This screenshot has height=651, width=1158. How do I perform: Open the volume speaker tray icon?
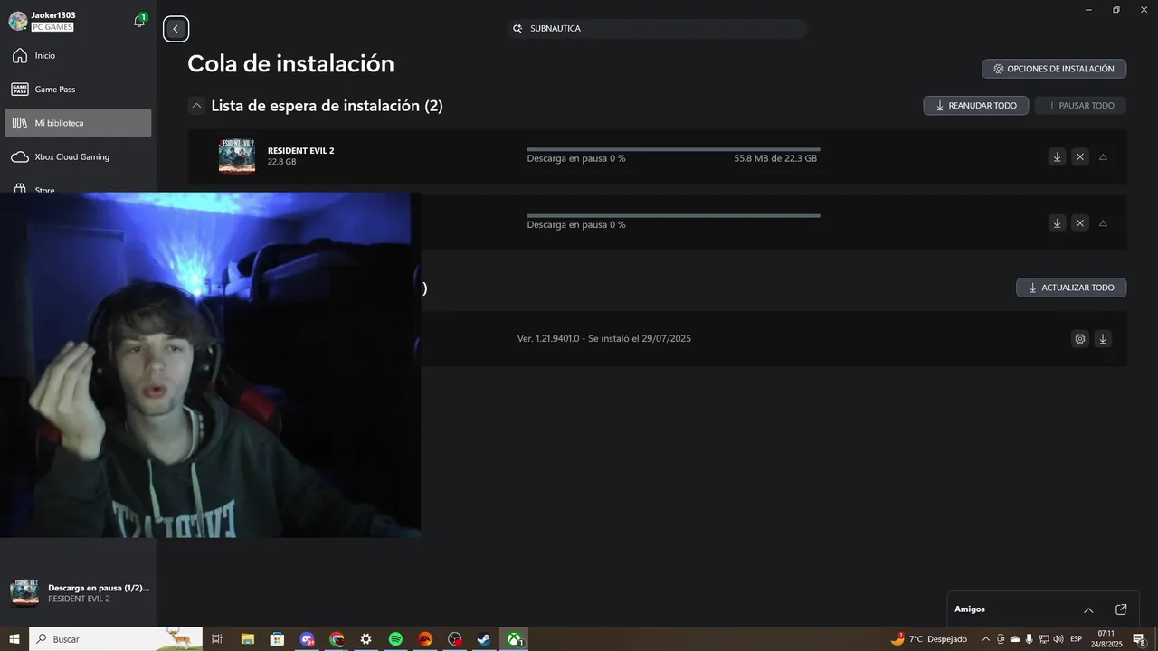tap(1058, 639)
